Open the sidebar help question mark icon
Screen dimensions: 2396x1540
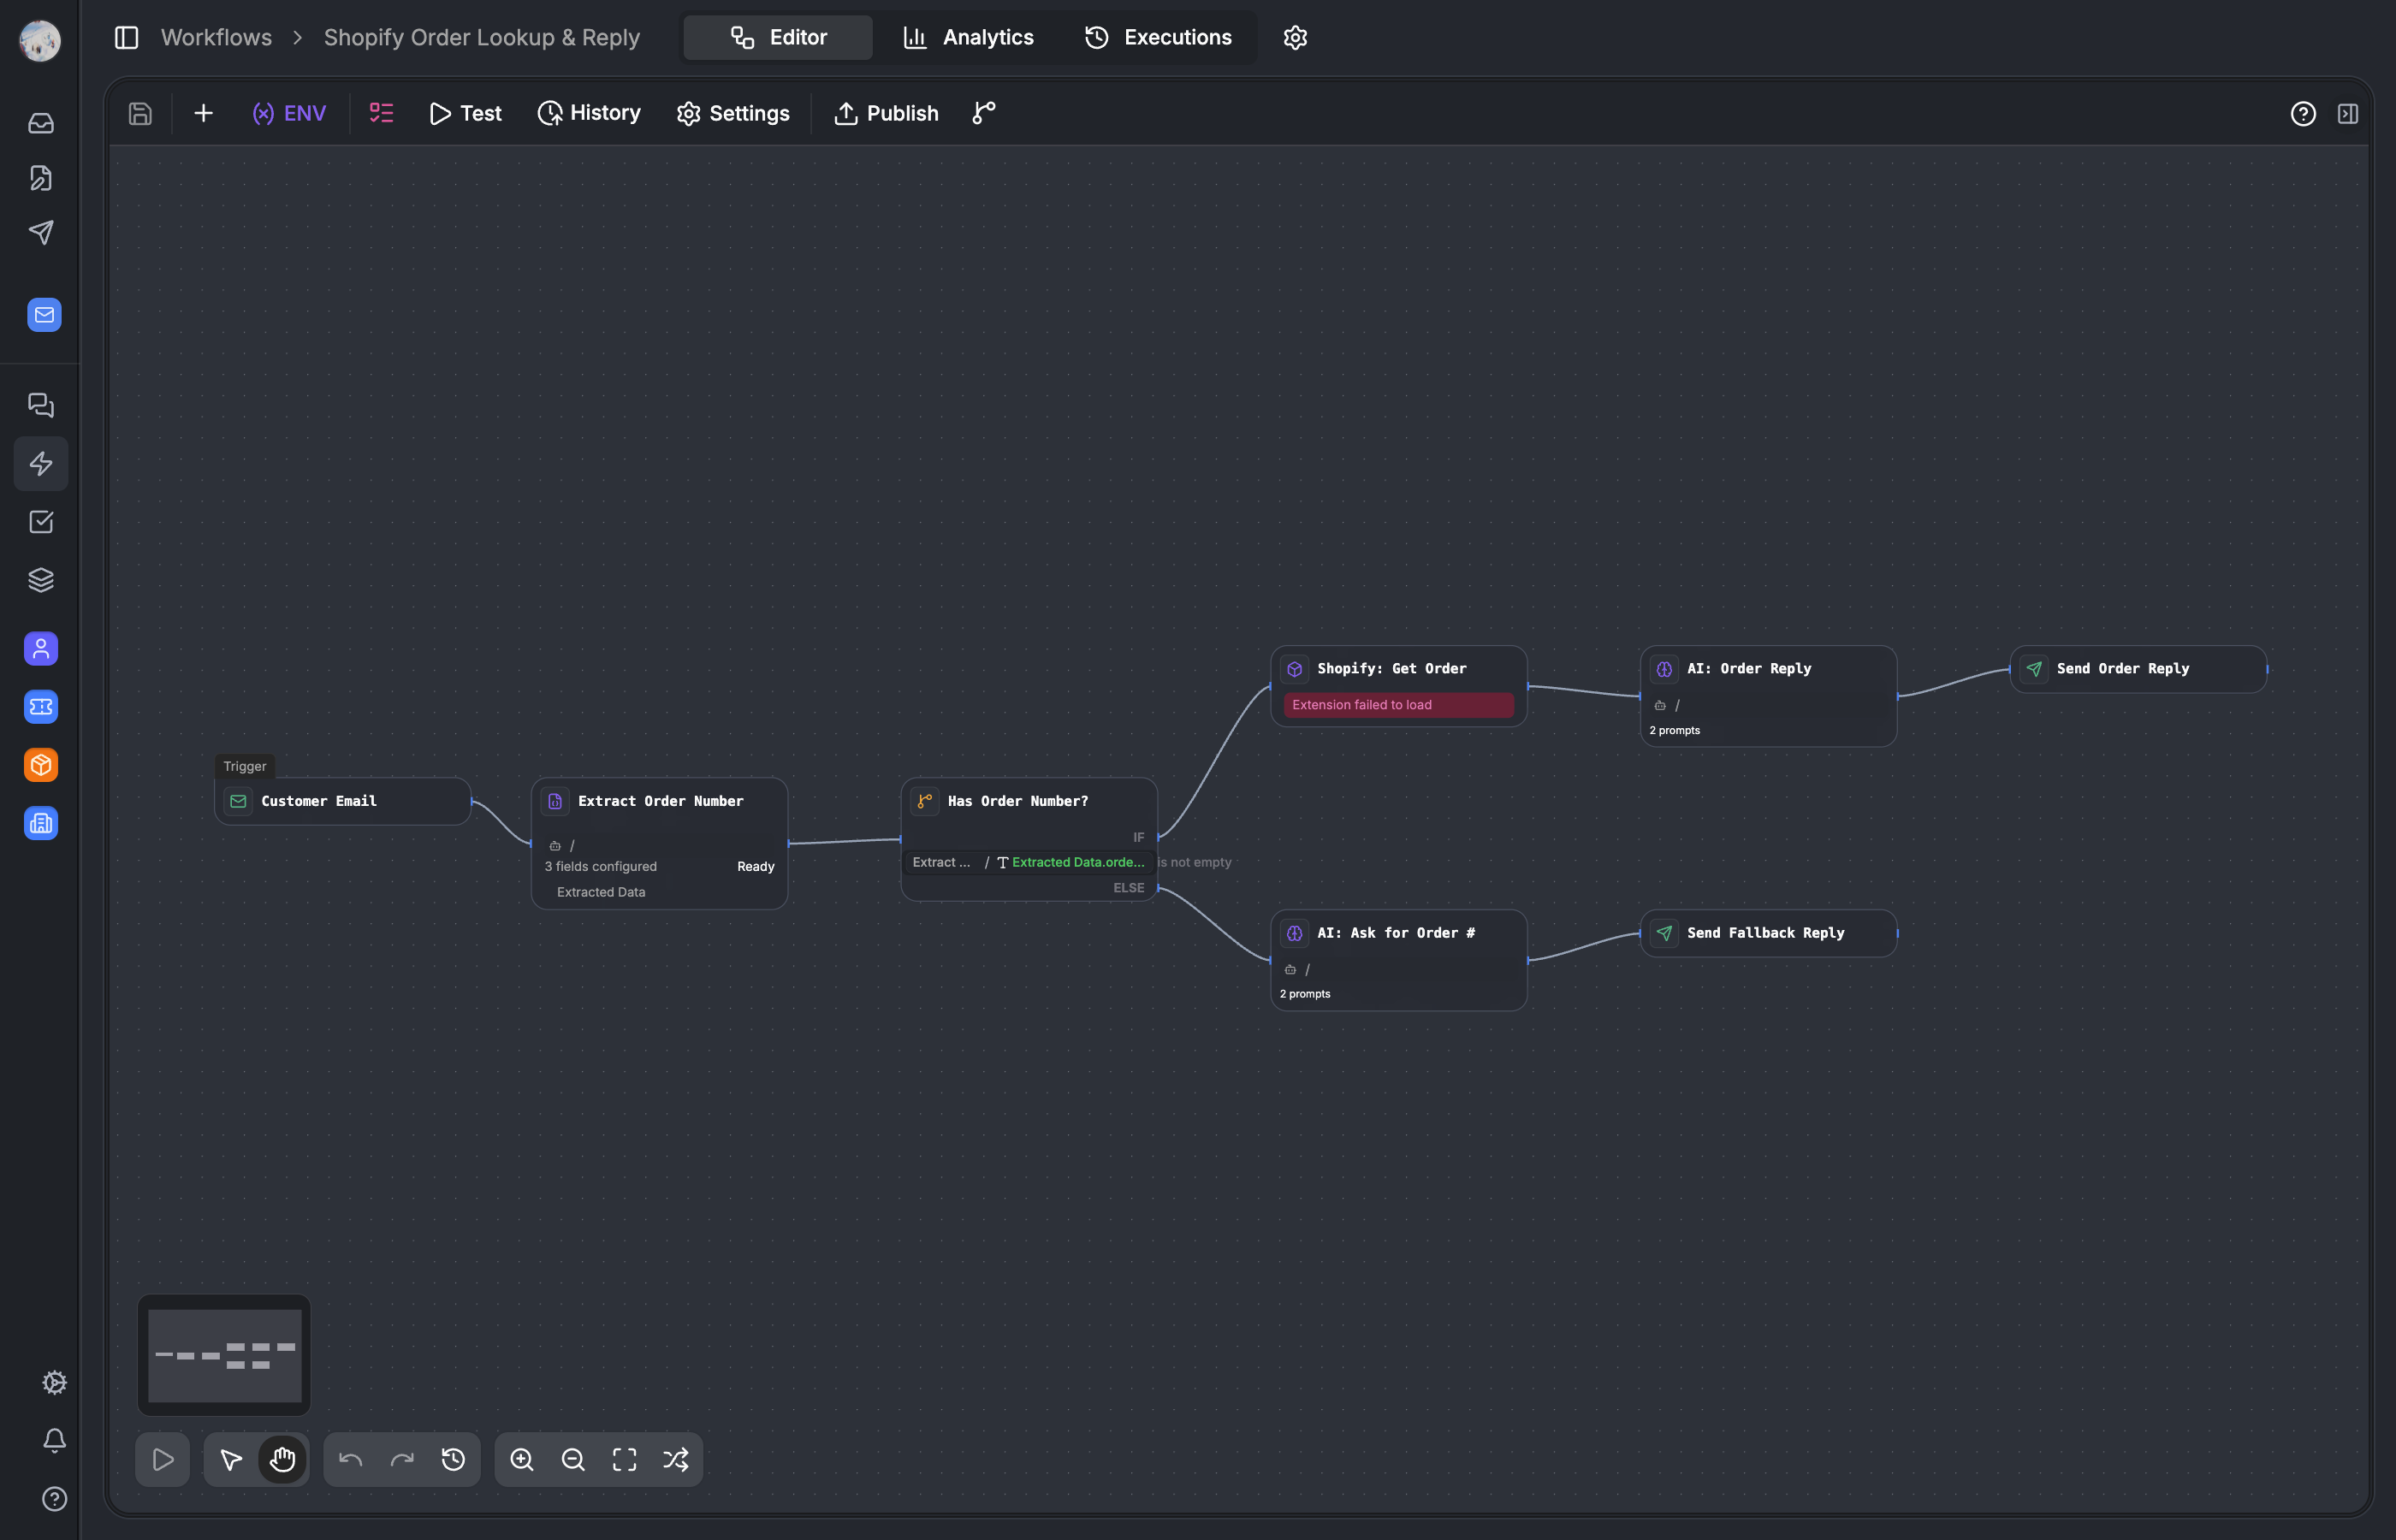[55, 1498]
